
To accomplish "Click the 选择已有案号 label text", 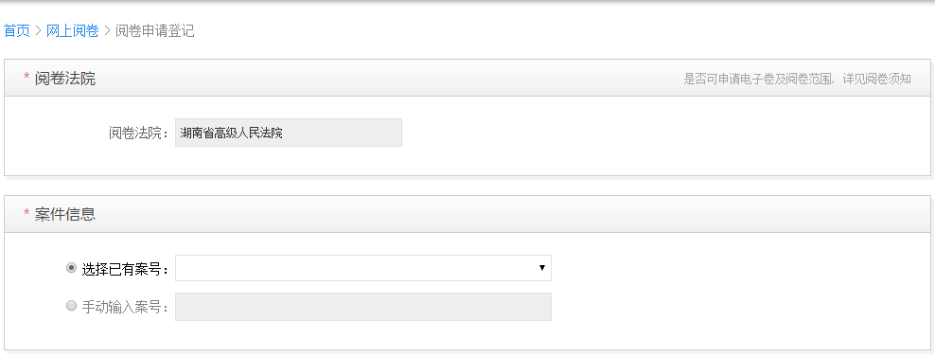I will [x=126, y=269].
